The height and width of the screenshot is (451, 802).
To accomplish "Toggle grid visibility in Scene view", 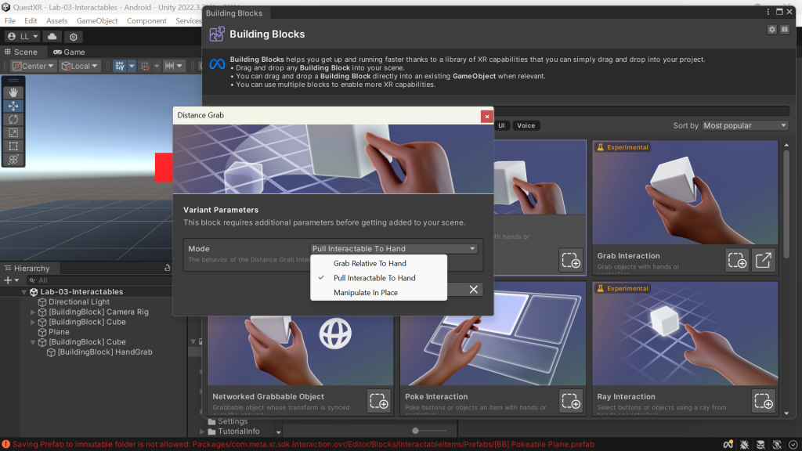I will (119, 66).
